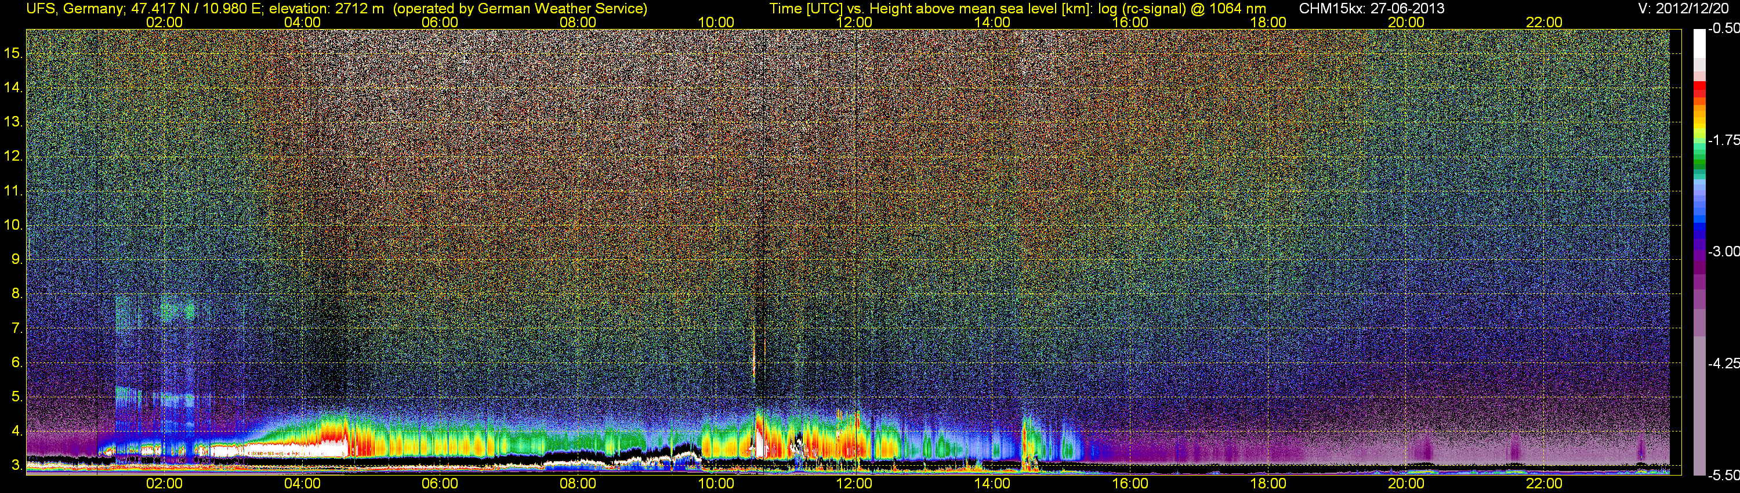Click the colorbar value '-0.50'
Image resolution: width=1740 pixels, height=493 pixels.
[x=1723, y=29]
